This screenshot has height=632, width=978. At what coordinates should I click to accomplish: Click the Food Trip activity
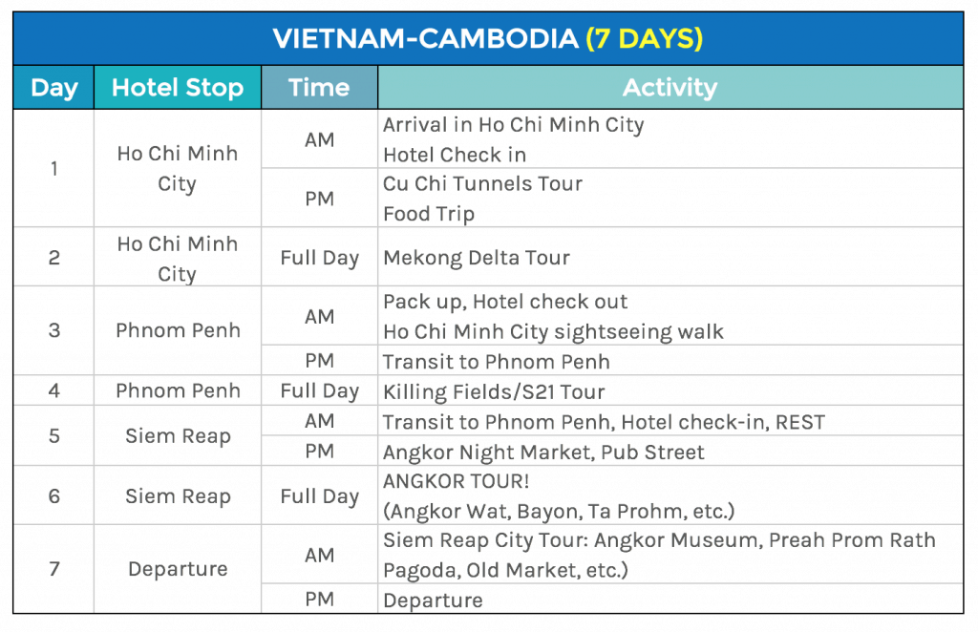pos(429,214)
